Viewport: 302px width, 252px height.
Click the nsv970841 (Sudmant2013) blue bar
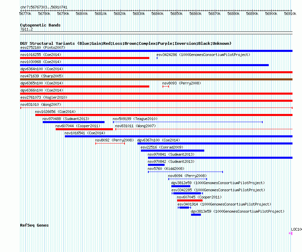pos(220,158)
